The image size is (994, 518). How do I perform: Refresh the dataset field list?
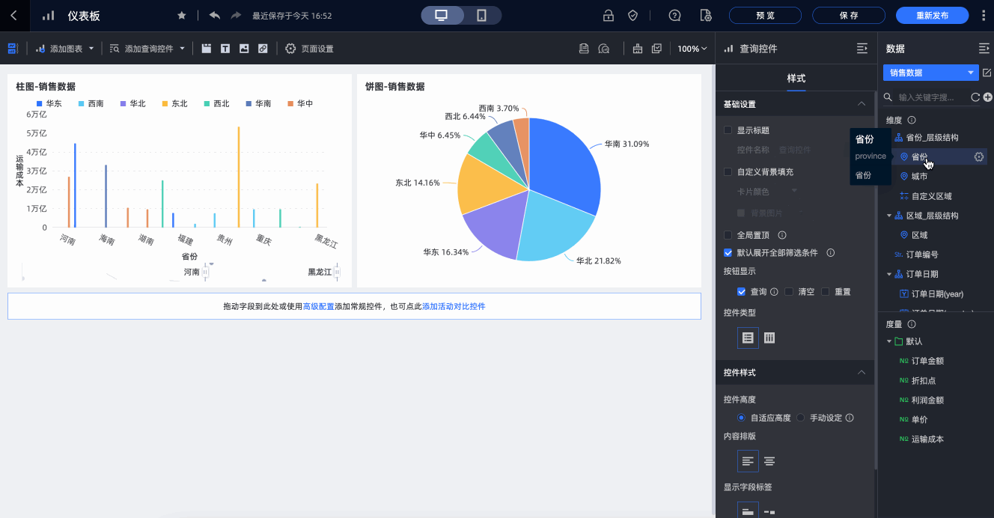[975, 97]
